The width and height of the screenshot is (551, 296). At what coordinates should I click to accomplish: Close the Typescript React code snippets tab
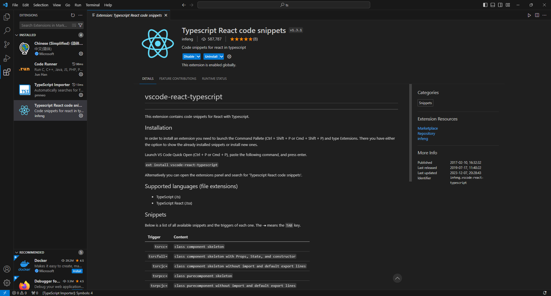[166, 15]
